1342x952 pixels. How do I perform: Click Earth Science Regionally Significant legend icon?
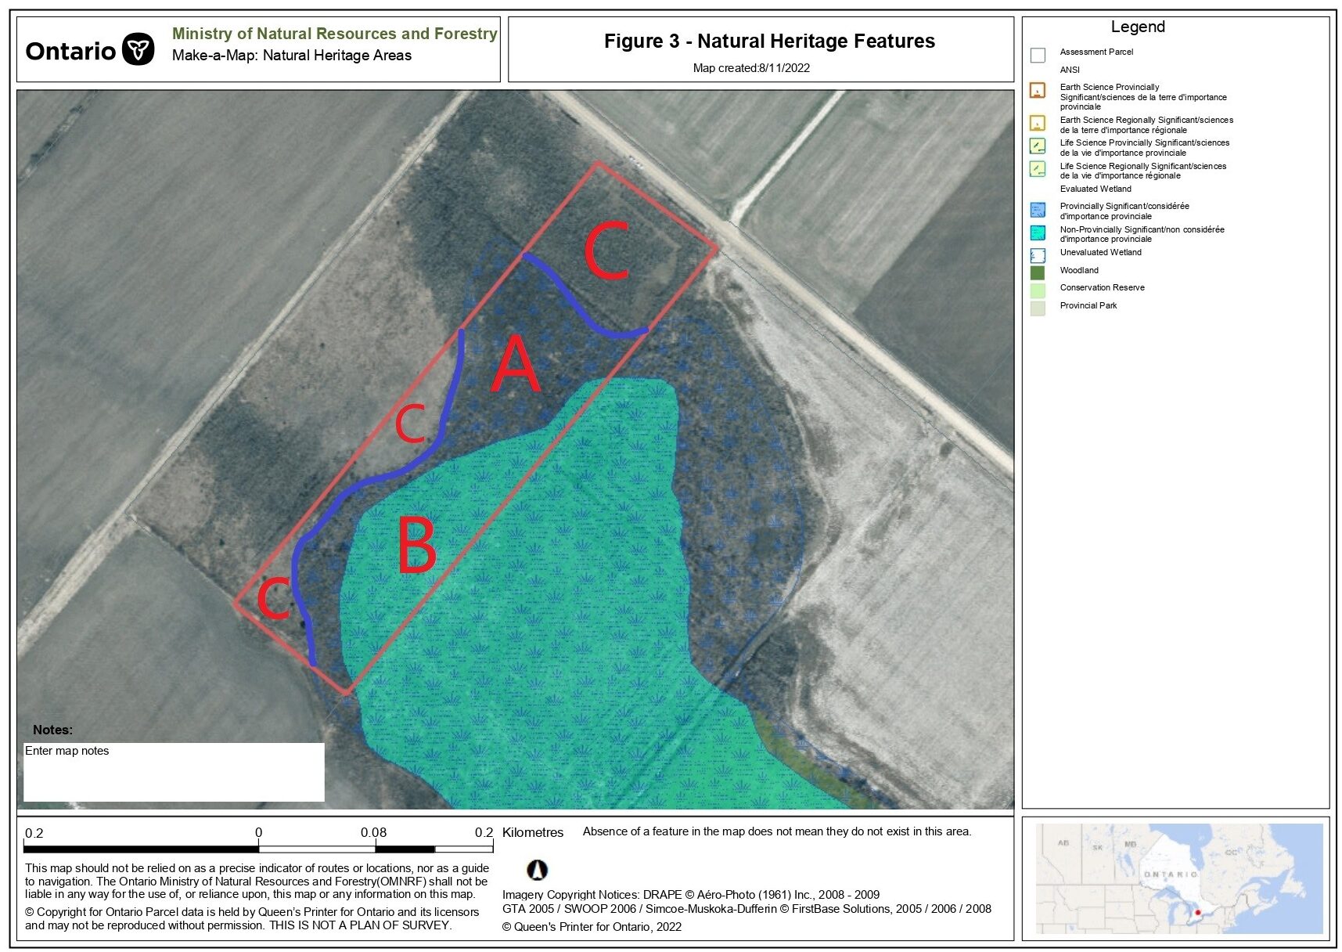[x=1038, y=123]
